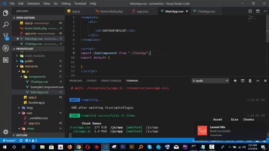Click the editor minimap
This screenshot has height=151, width=269.
[x=251, y=18]
